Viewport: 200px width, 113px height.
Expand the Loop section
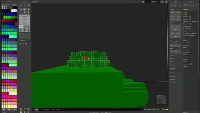[172, 55]
